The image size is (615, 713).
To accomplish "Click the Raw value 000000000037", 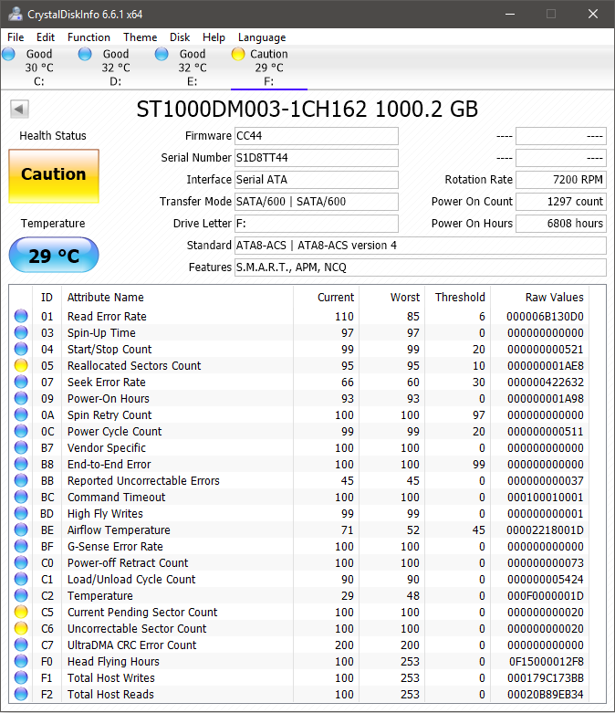I will [x=546, y=480].
